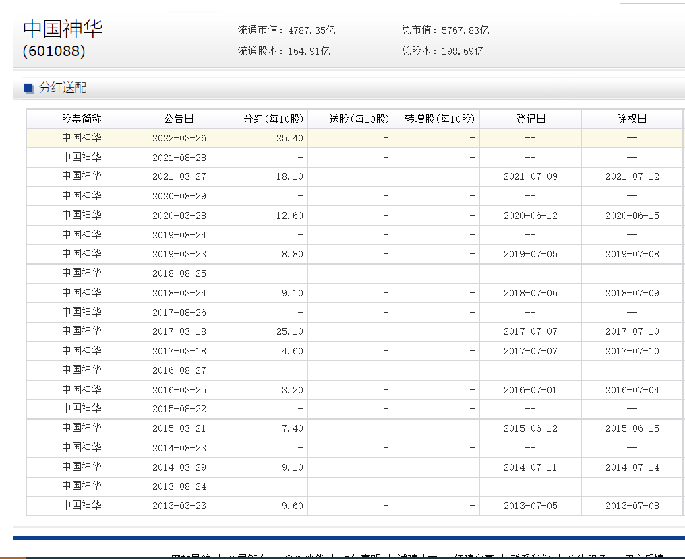685x559 pixels.
Task: Select the 2014-08-23 announcement date
Action: coord(179,448)
